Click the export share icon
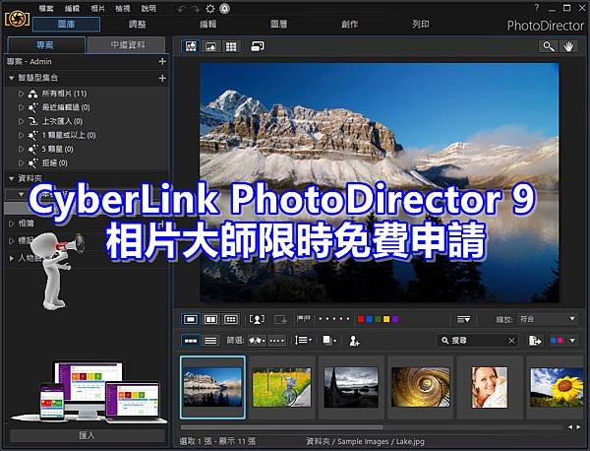 click(535, 341)
